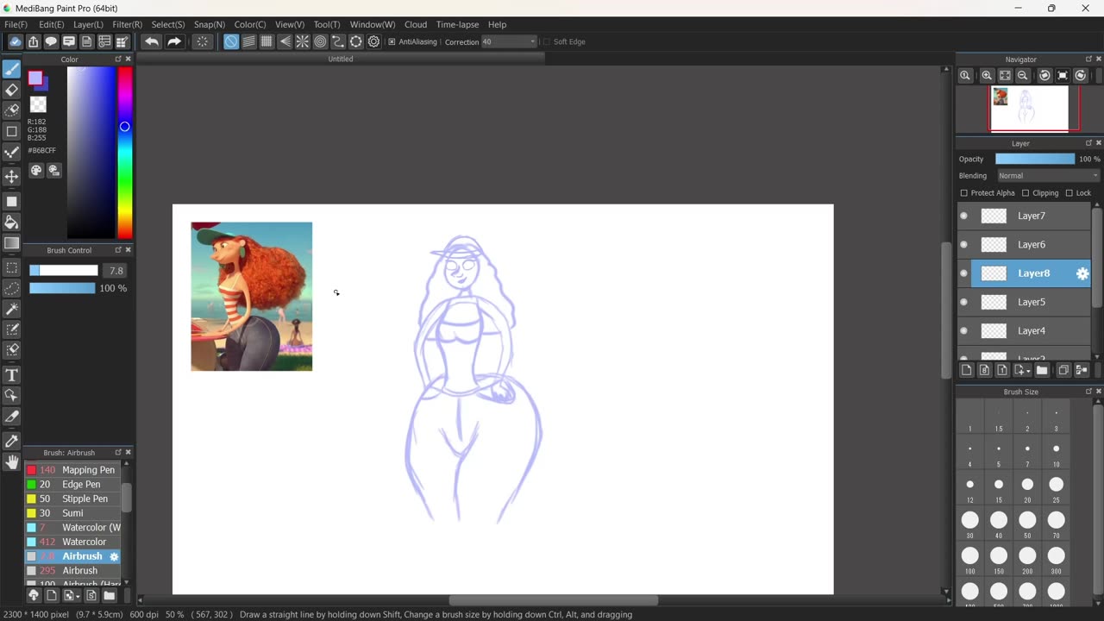Choose the curve snap icon
1104x621 pixels.
(338, 41)
